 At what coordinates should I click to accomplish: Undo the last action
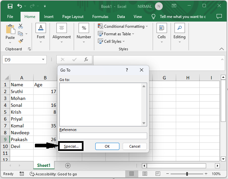point(20,6)
